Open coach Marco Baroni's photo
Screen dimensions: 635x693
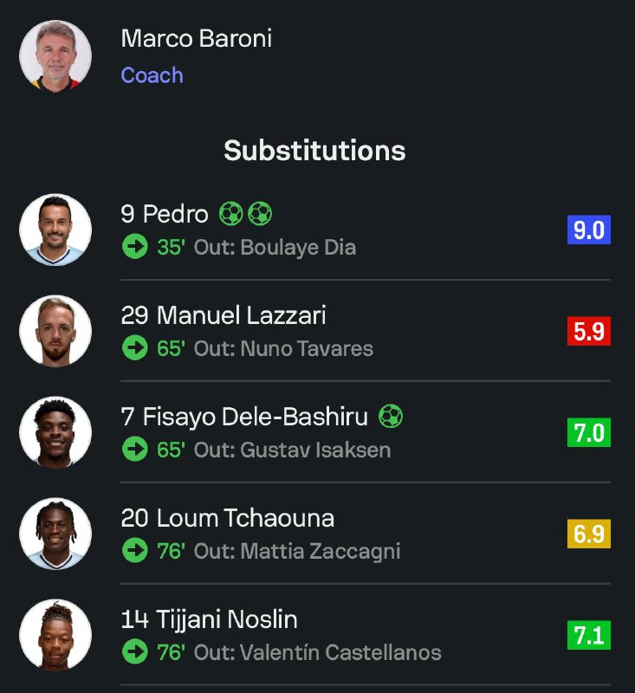coord(55,56)
